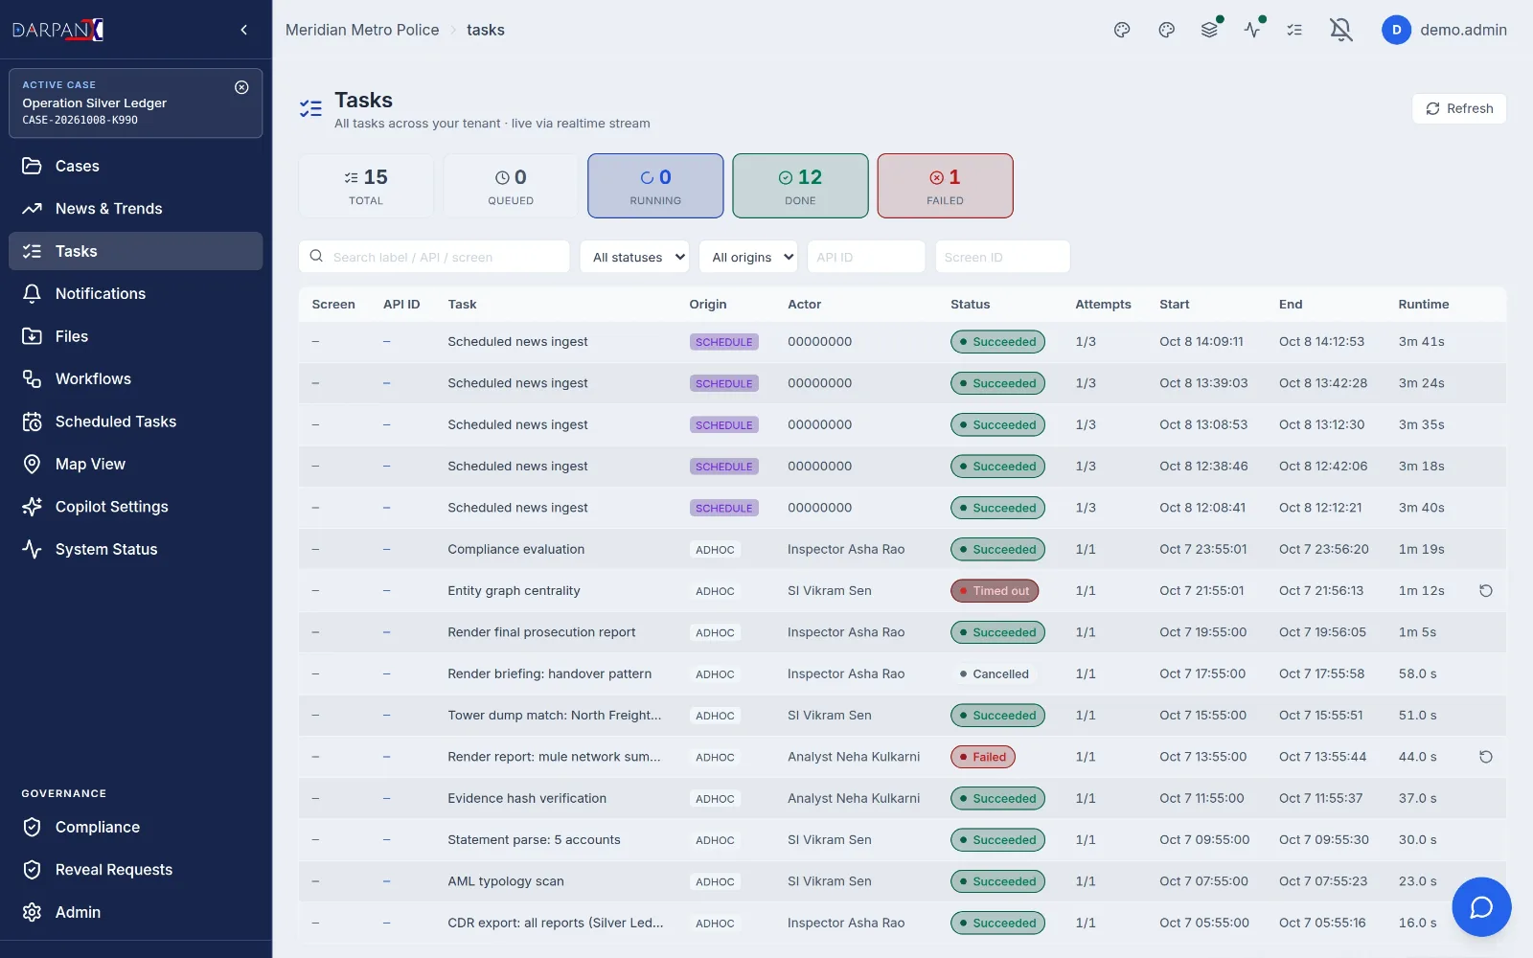Open the Workflows section icon
This screenshot has width=1533, height=958.
(x=32, y=378)
